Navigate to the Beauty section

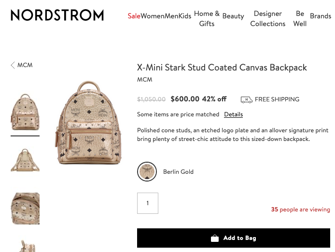pyautogui.click(x=233, y=16)
